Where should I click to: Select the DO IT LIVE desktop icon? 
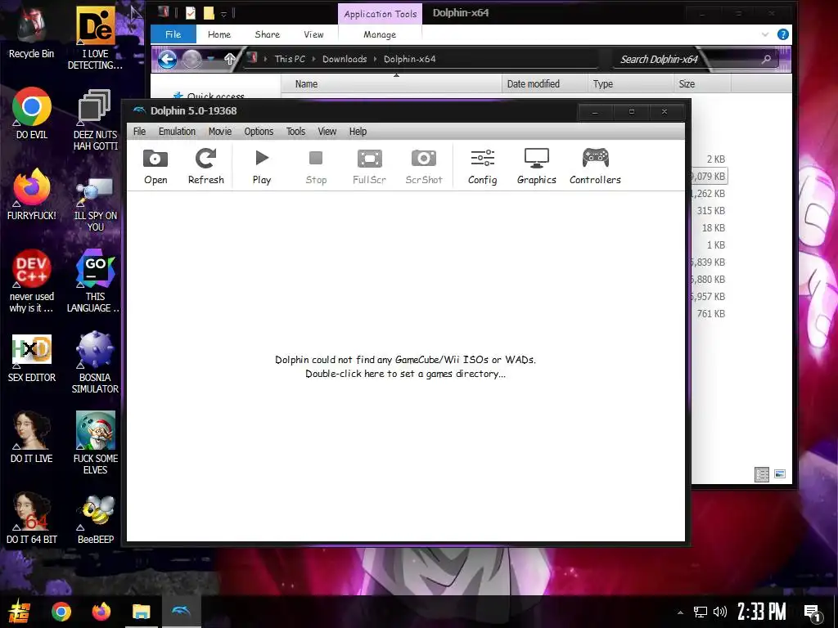pos(32,437)
